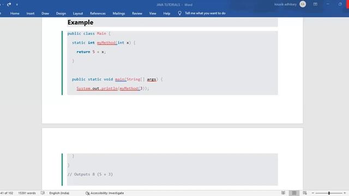The image size is (349, 196).
Task: Click the Tell me what you want to do box
Action: click(x=205, y=13)
